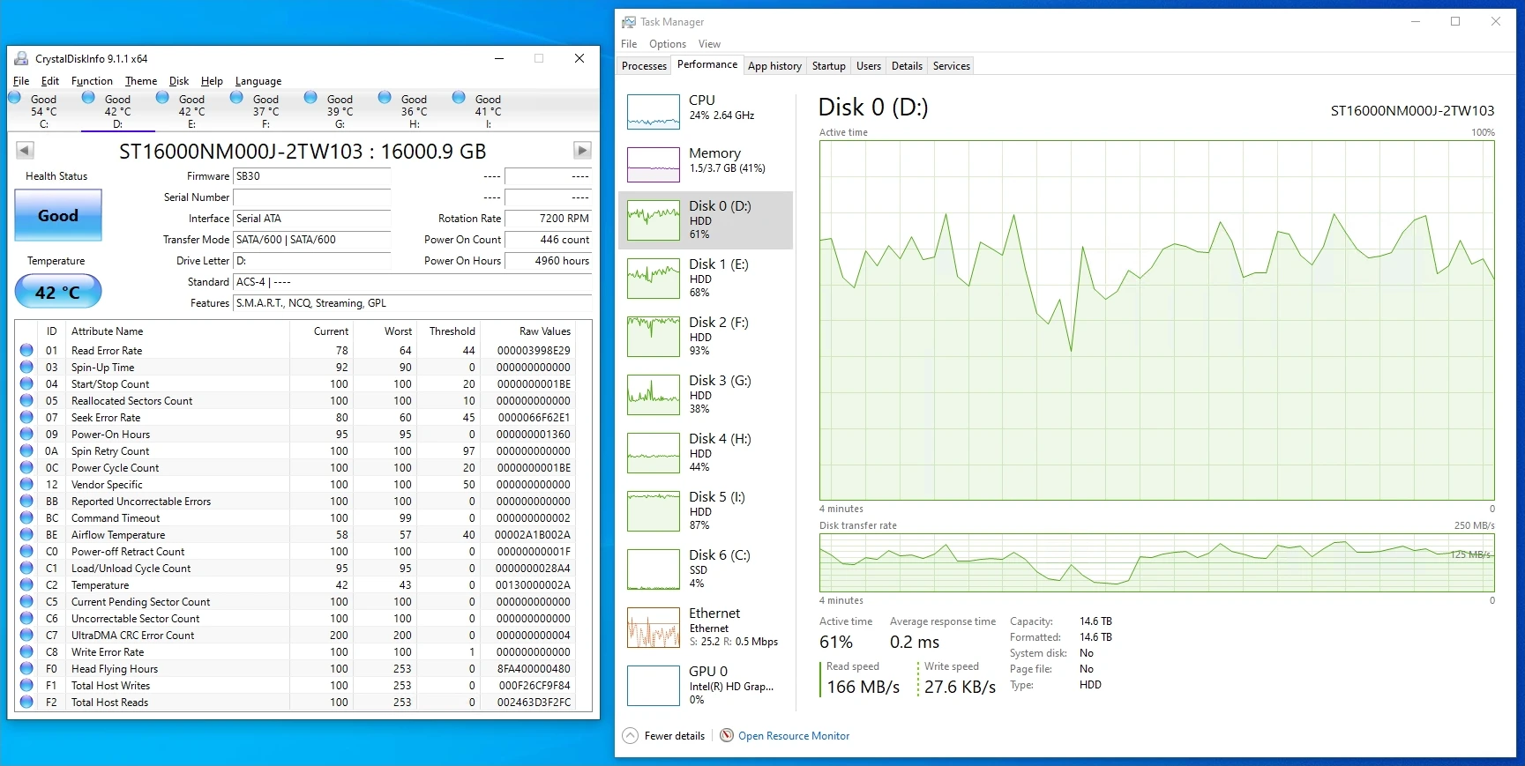Click the next disk arrow in CrystalDiskInfo
Screen dimensions: 1525x766
(581, 151)
